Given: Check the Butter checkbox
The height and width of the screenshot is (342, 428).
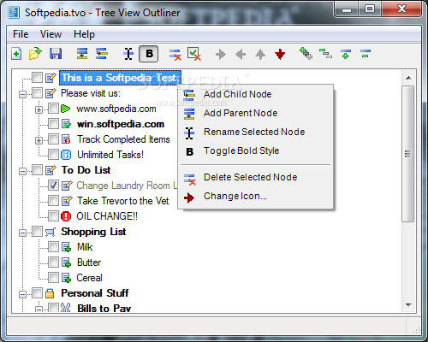Looking at the screenshot, I should point(53,262).
